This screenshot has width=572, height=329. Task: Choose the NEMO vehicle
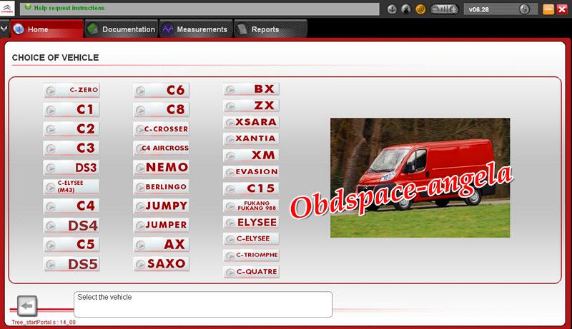(x=162, y=168)
